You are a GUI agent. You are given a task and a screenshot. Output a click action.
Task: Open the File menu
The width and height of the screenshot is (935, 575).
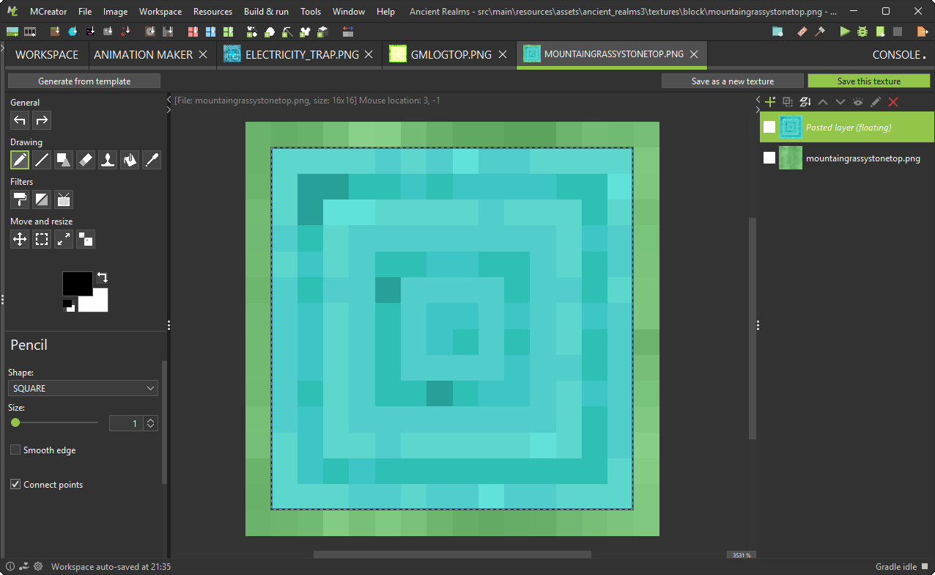tap(85, 12)
